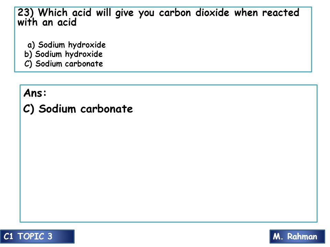Click the word 'Which' in question
Image resolution: width=330 pixels, height=247 pixels.
tap(53, 12)
